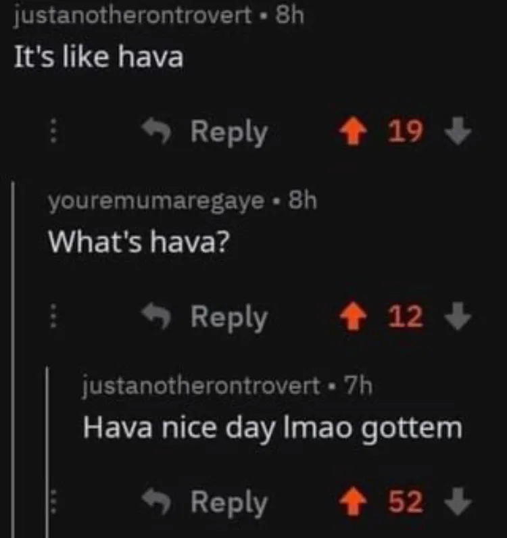Downvote the "Hava nice day" comment

coord(458,502)
